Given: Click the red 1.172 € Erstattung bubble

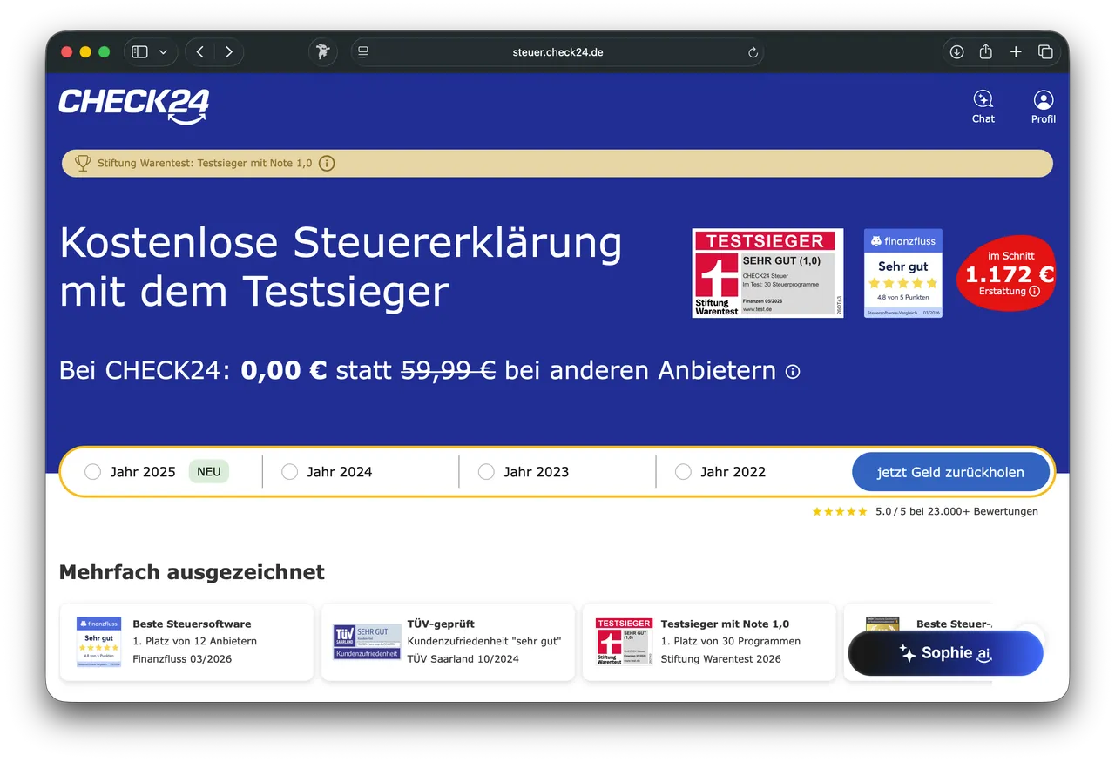Looking at the screenshot, I should click(x=1006, y=273).
